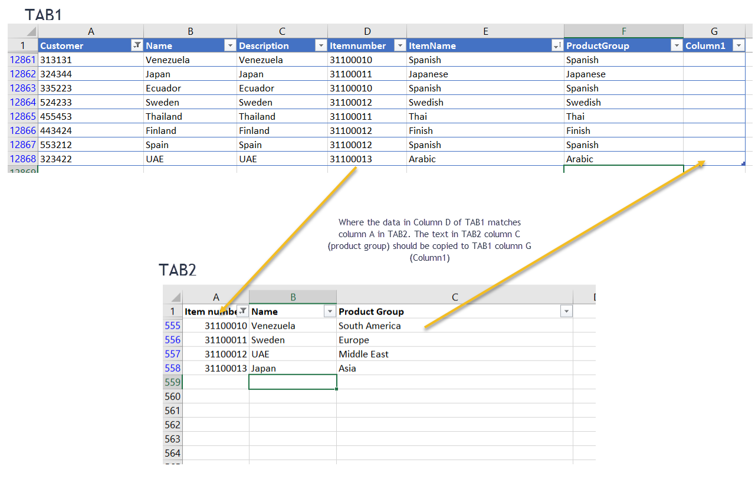Select row header 558 in TAB2
The width and height of the screenshot is (755, 492).
[173, 368]
